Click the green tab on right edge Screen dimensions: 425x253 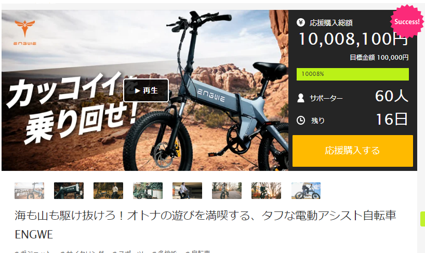[422, 219]
